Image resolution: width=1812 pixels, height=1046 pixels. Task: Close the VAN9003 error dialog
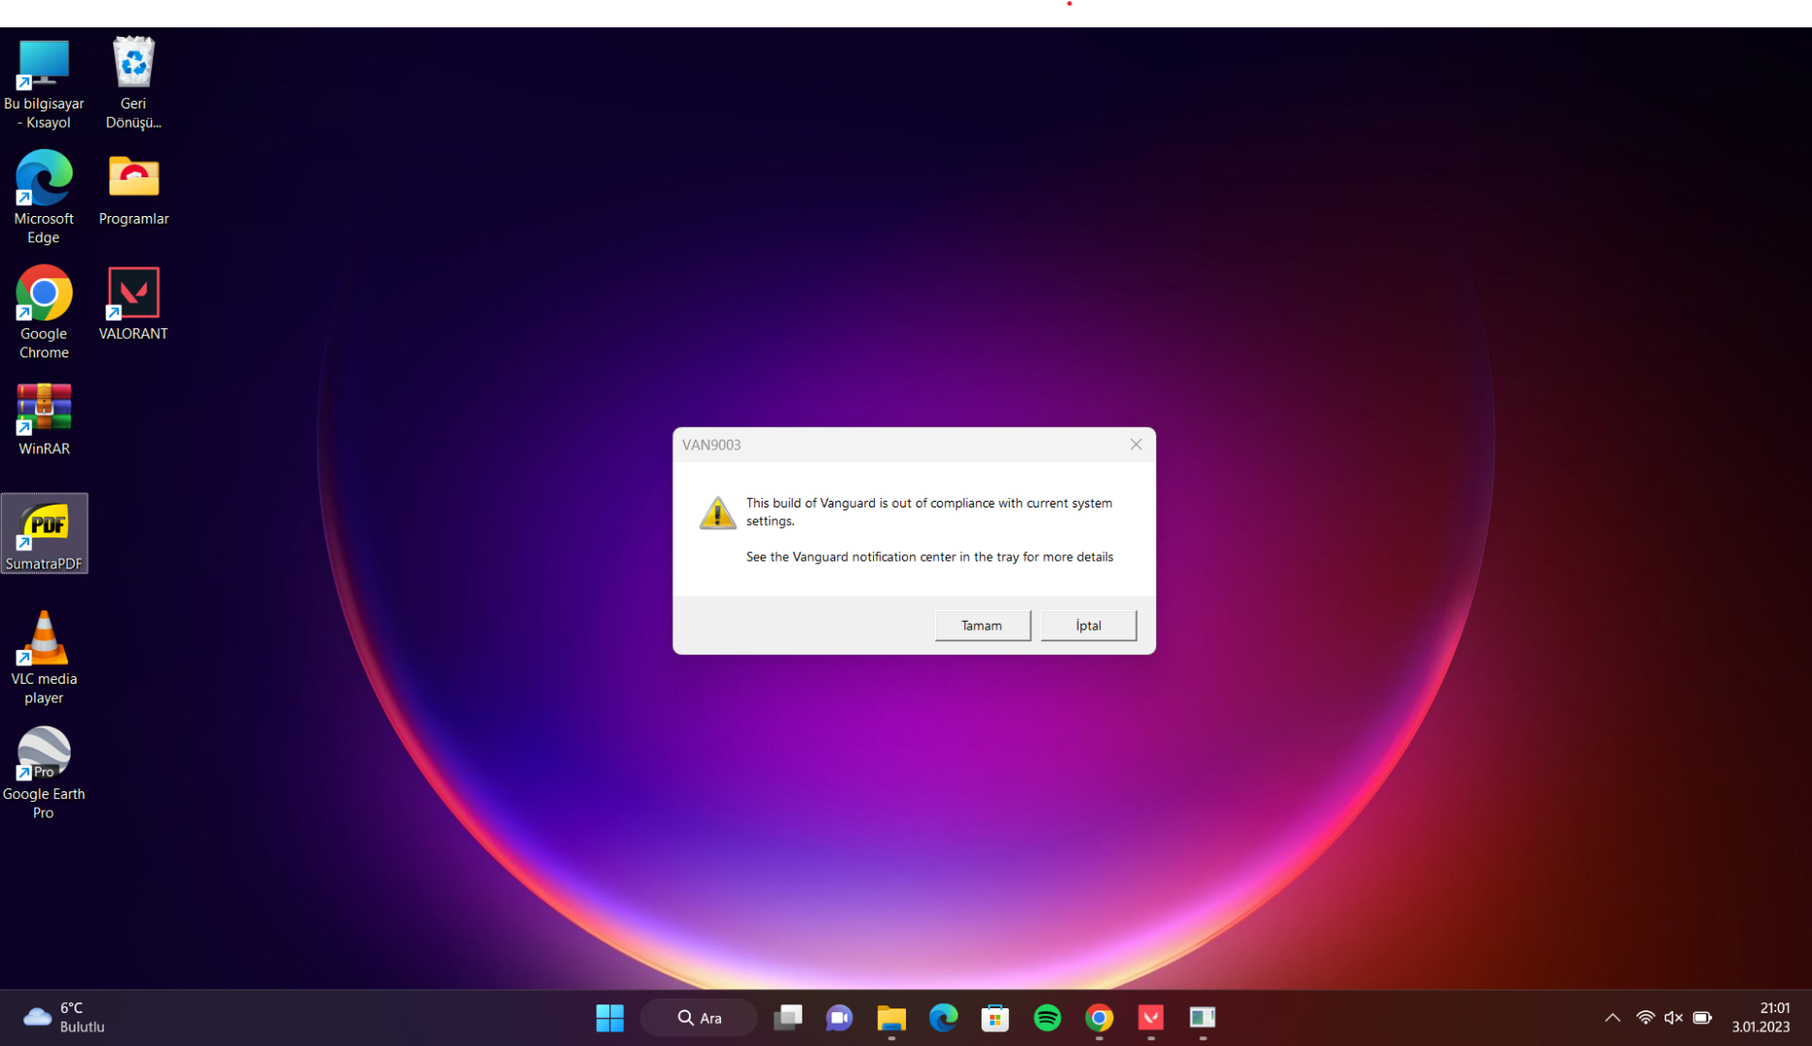(x=1136, y=445)
